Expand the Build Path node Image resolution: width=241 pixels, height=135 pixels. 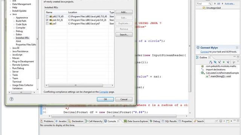pyautogui.click(x=14, y=21)
